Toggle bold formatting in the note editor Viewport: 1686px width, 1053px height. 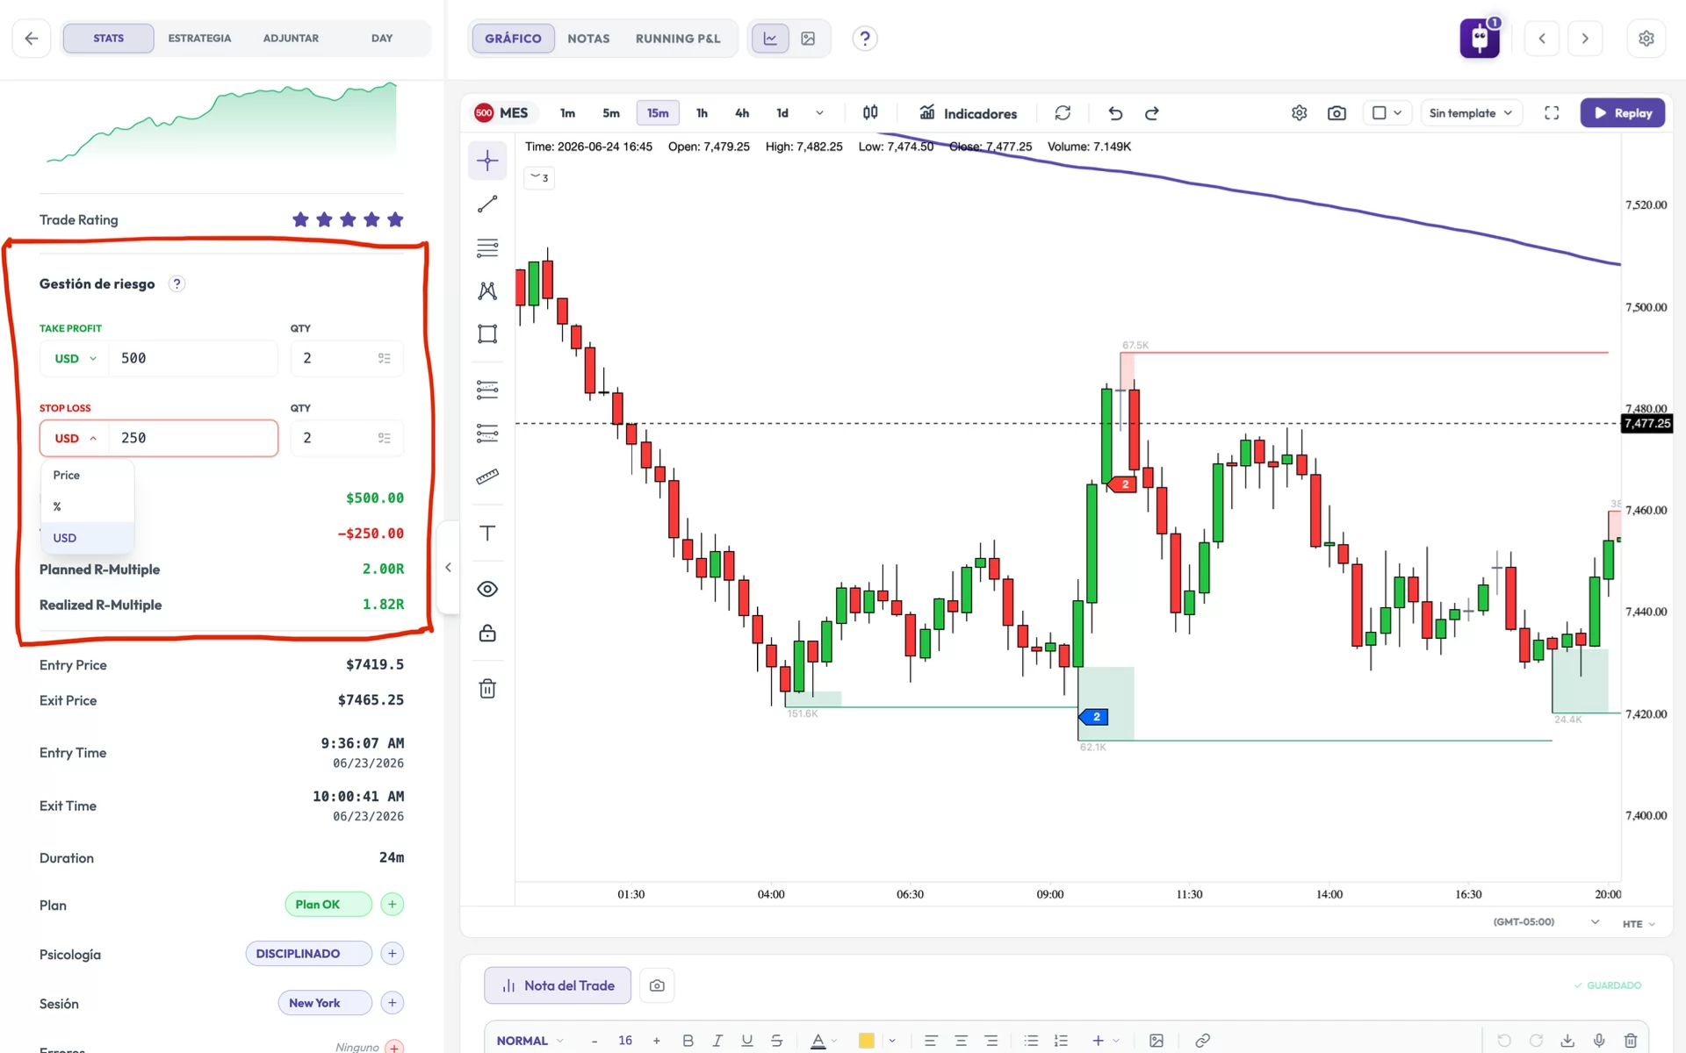click(688, 1040)
